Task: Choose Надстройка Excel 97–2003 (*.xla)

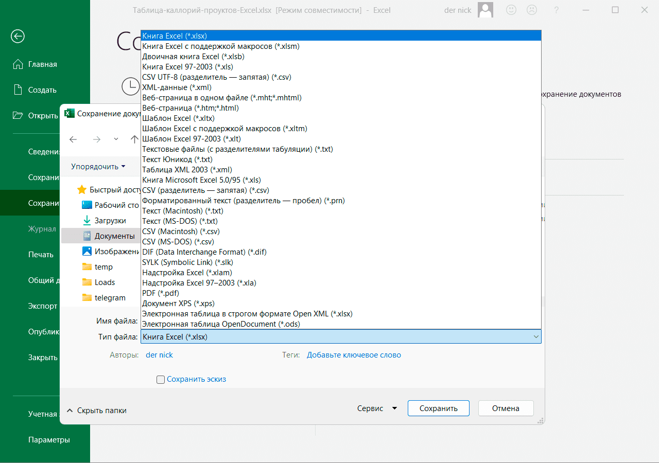Action: pos(341,283)
